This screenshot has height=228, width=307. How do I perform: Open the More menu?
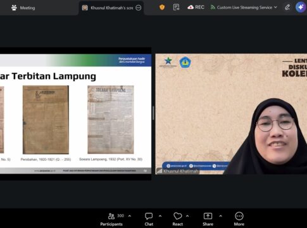tap(239, 220)
